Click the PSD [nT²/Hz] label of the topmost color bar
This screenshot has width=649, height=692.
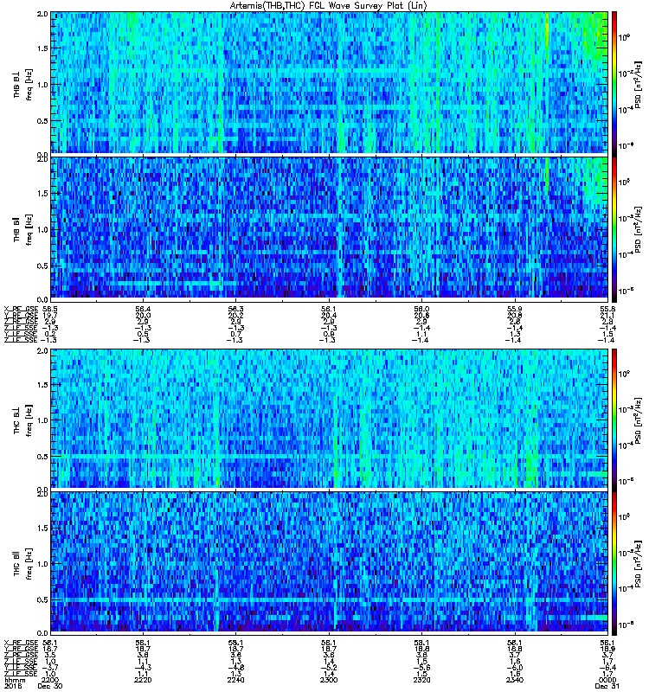[638, 85]
